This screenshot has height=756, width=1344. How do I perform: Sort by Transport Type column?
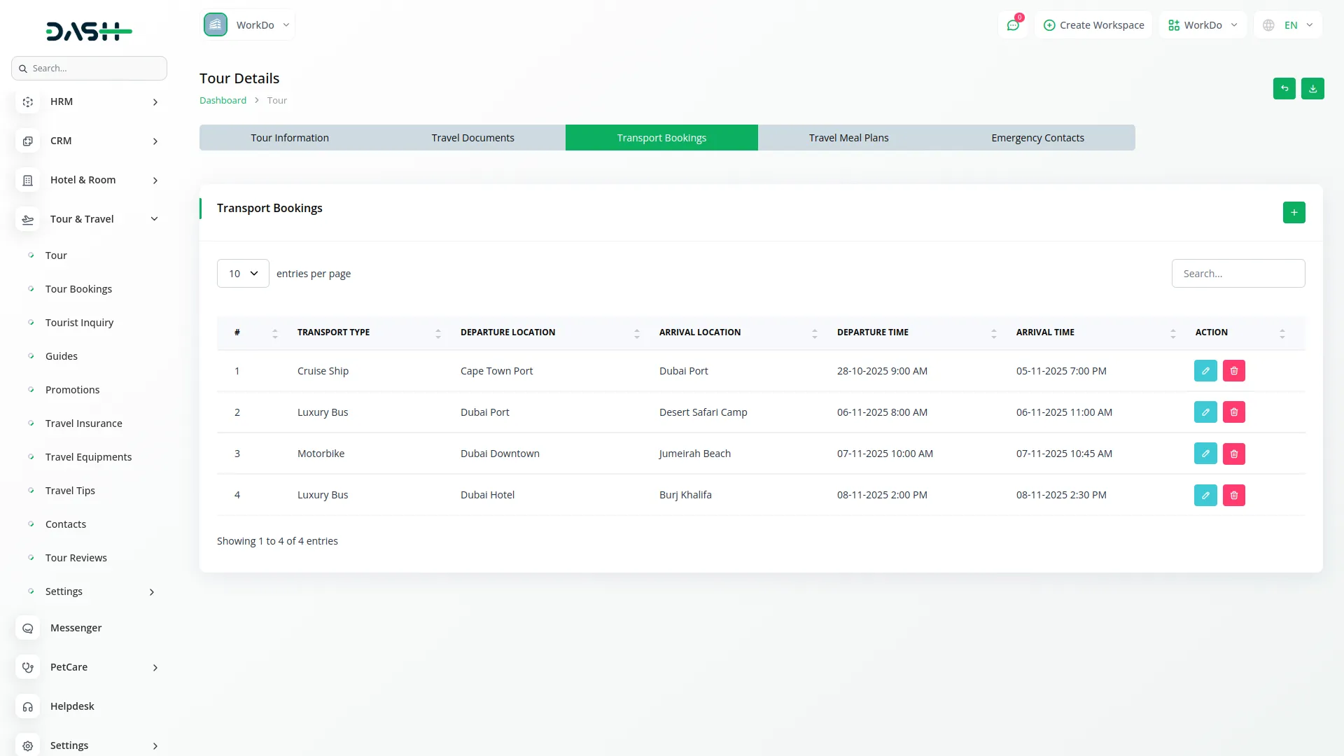[438, 334]
